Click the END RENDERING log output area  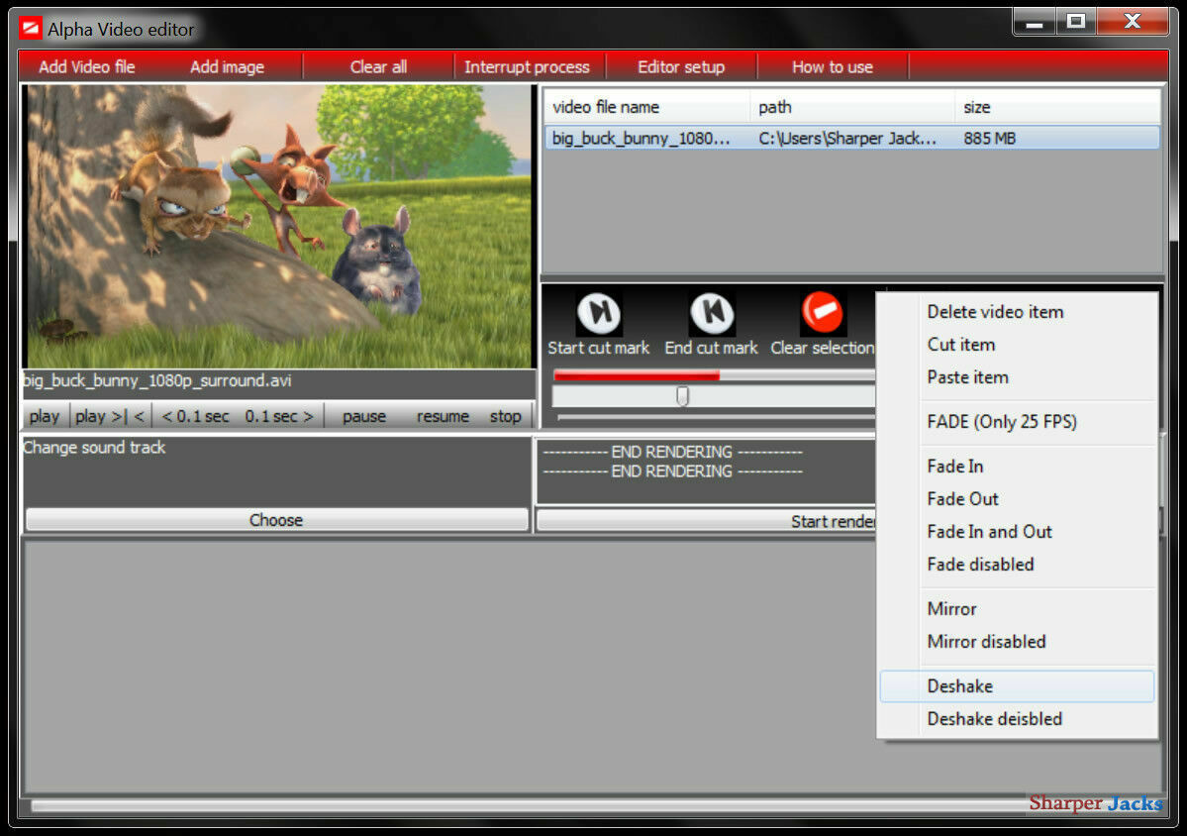tap(706, 471)
